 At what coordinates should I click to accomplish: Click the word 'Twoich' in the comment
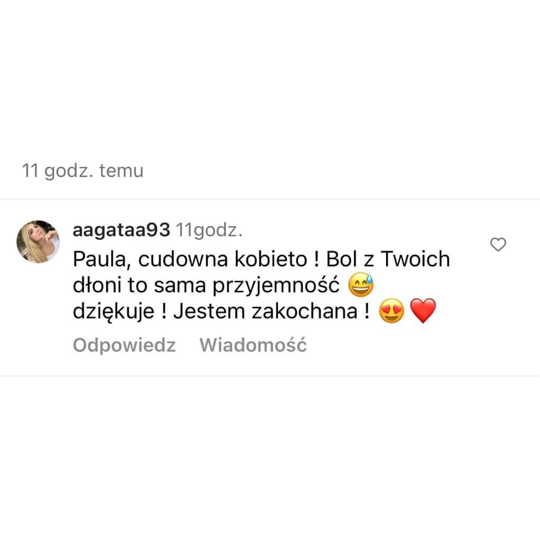point(415,258)
